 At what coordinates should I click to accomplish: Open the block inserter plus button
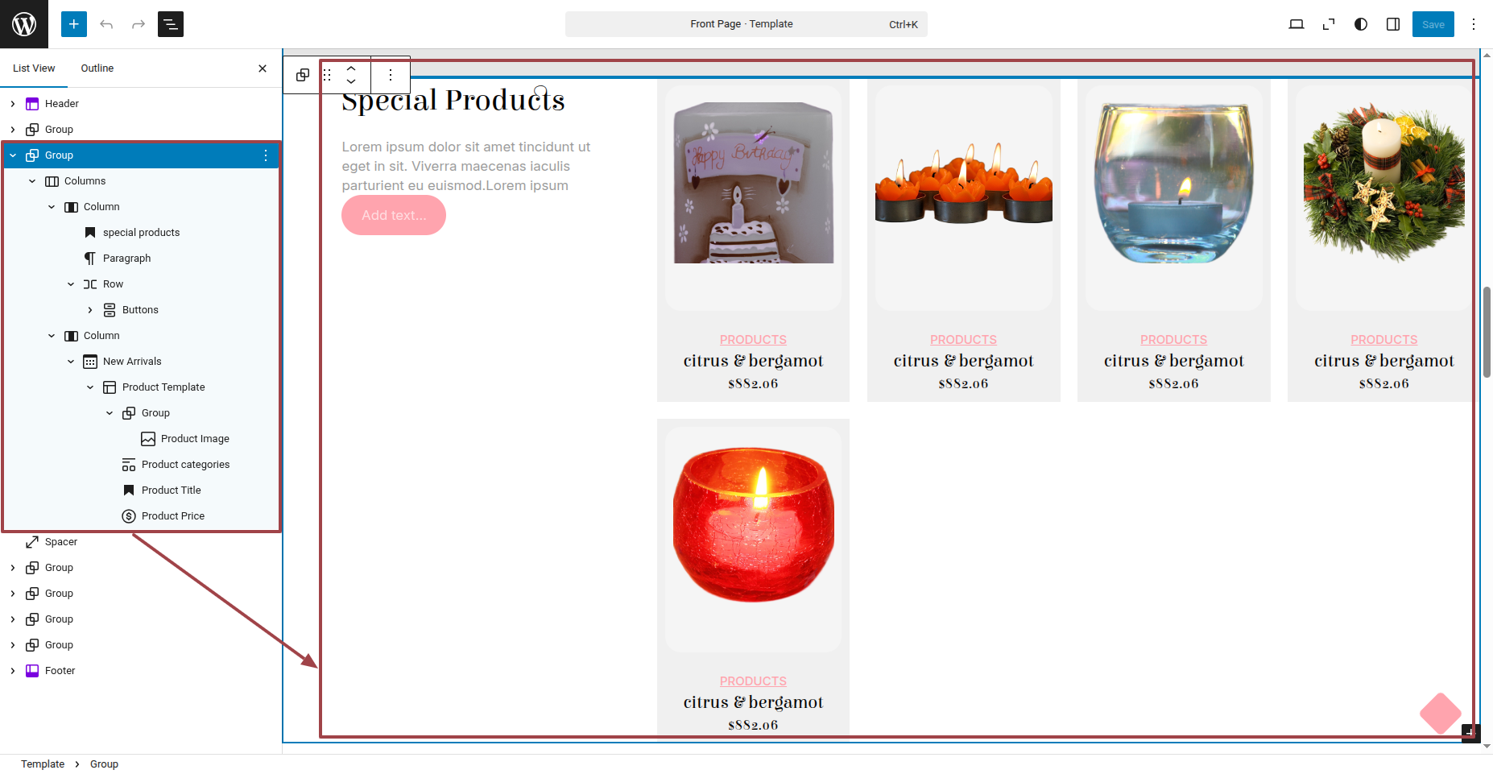74,24
